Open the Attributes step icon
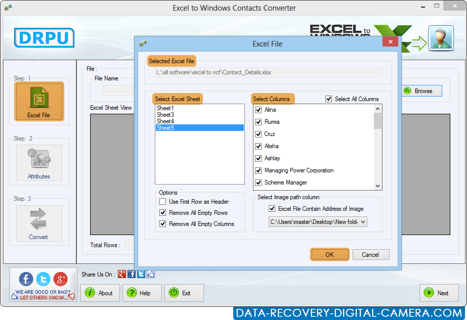The image size is (467, 320). coord(39,163)
